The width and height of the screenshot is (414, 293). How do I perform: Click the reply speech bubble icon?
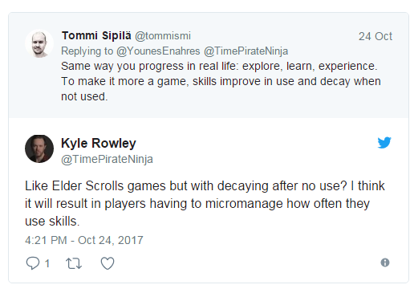click(33, 263)
